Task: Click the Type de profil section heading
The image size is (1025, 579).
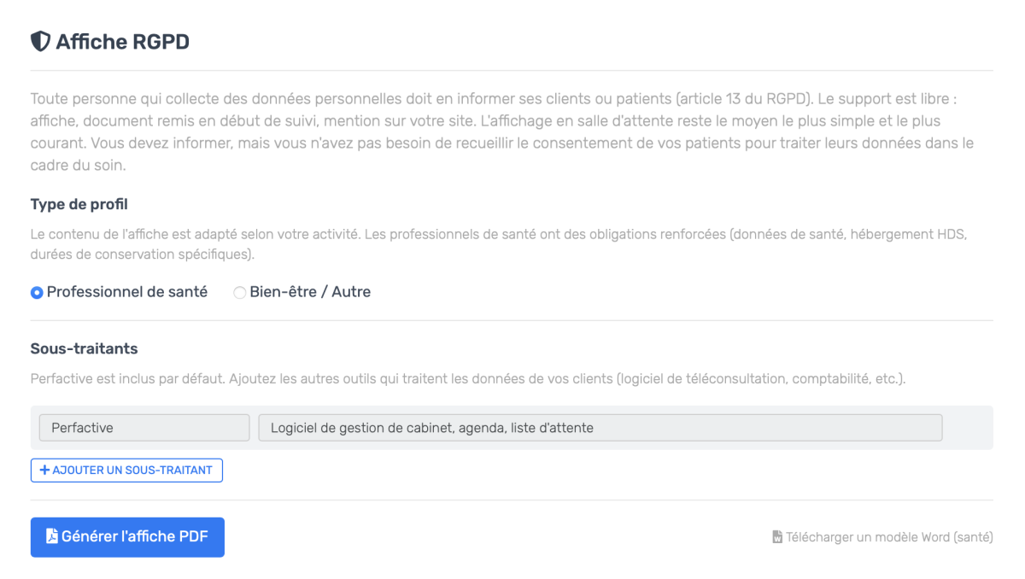Action: click(x=79, y=204)
